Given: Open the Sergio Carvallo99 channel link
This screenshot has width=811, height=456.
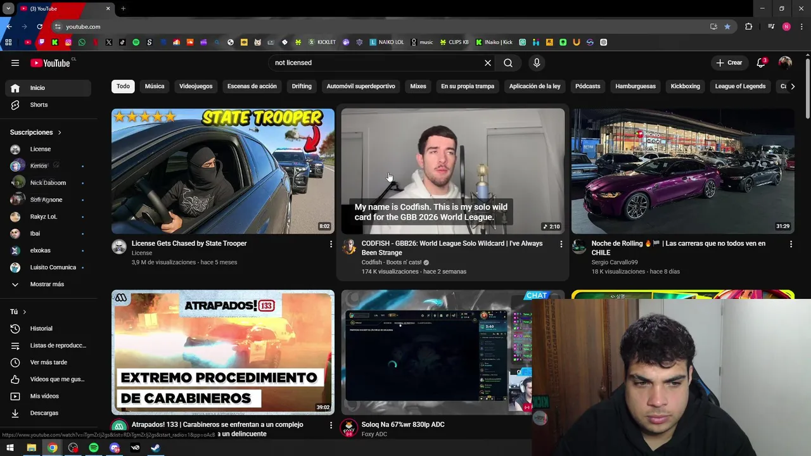Looking at the screenshot, I should click(x=615, y=262).
